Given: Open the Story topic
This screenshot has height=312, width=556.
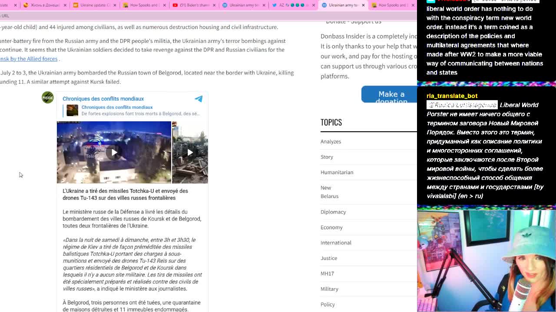Looking at the screenshot, I should (327, 157).
